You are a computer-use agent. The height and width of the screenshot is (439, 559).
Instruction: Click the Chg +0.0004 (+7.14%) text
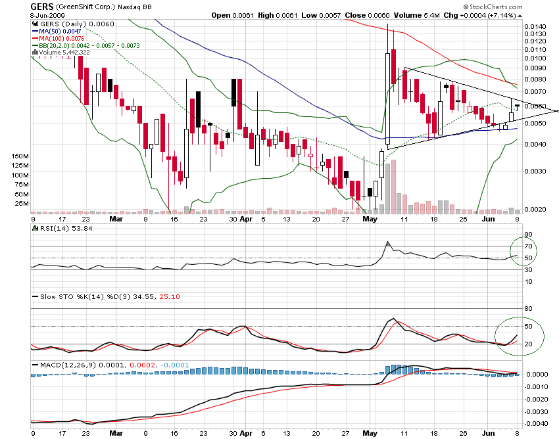point(479,15)
